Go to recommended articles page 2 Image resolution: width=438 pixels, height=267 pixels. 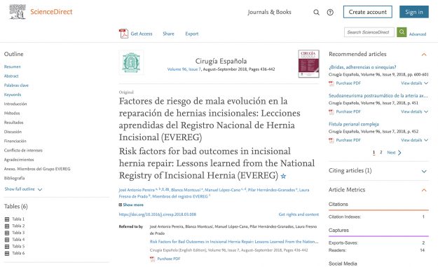381,152
